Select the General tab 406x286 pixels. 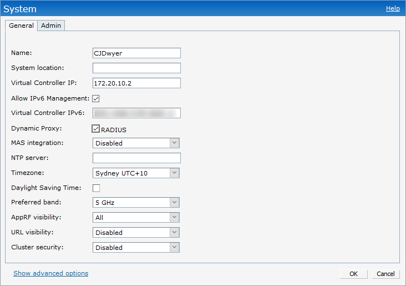click(21, 26)
